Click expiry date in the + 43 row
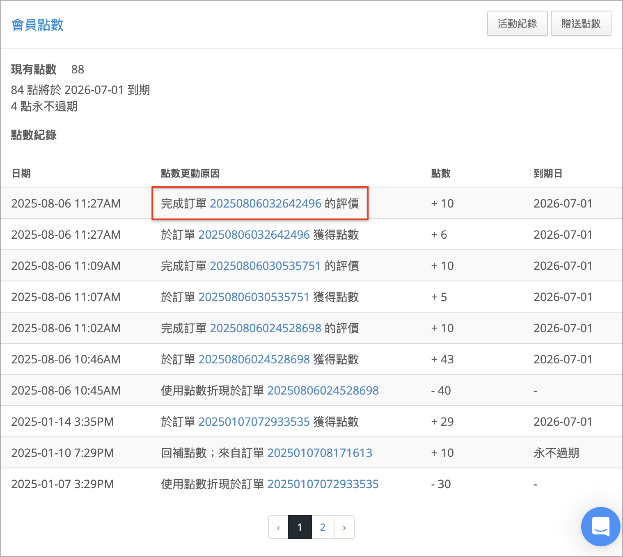 563,359
